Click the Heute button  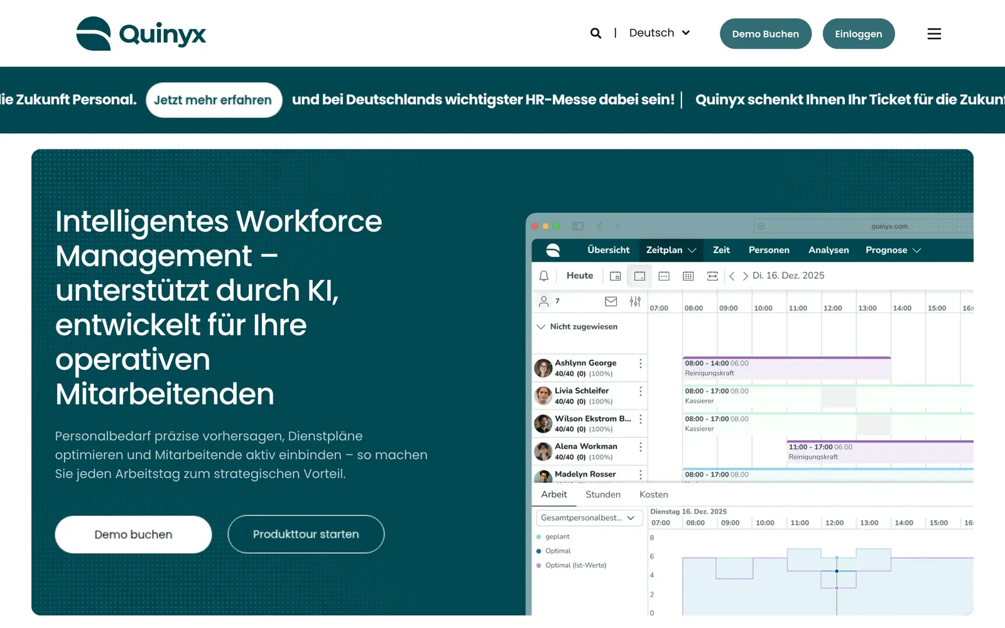click(580, 276)
